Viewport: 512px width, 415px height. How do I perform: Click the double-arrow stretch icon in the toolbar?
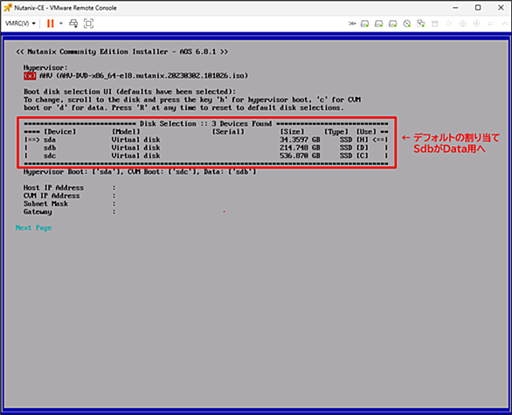(352, 24)
